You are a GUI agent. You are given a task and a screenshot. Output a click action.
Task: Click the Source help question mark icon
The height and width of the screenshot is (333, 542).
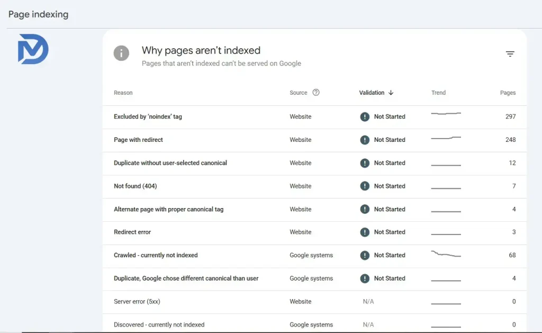click(316, 93)
